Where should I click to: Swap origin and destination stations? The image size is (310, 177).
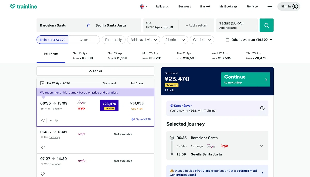tap(88, 25)
